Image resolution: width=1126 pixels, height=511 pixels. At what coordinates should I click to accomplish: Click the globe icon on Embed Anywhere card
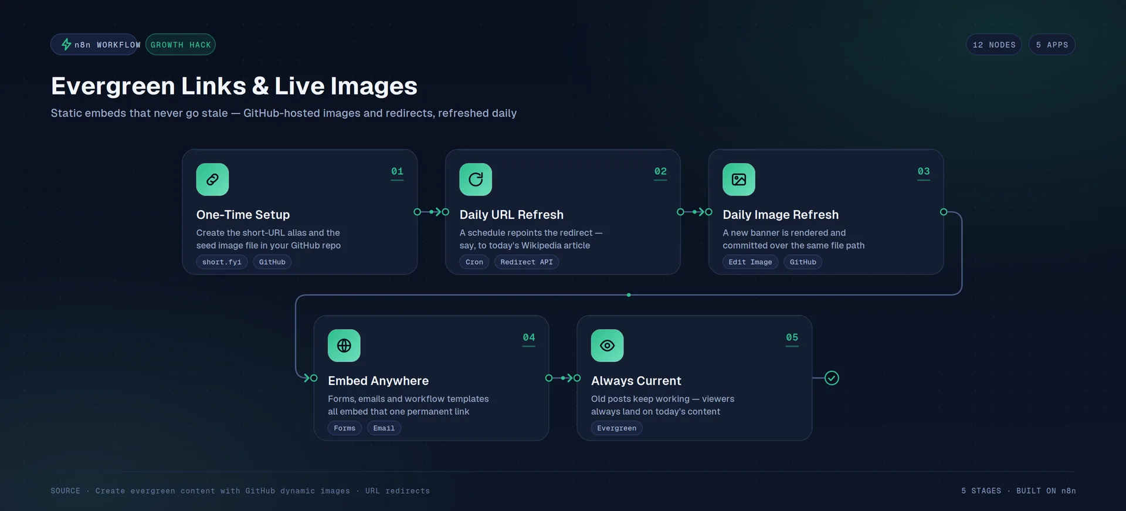pyautogui.click(x=344, y=346)
